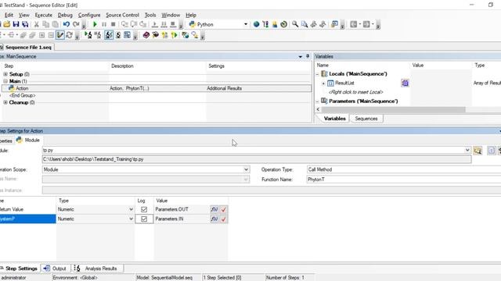Open the Edit menu
Screen dimensions: 501x281
[9, 15]
